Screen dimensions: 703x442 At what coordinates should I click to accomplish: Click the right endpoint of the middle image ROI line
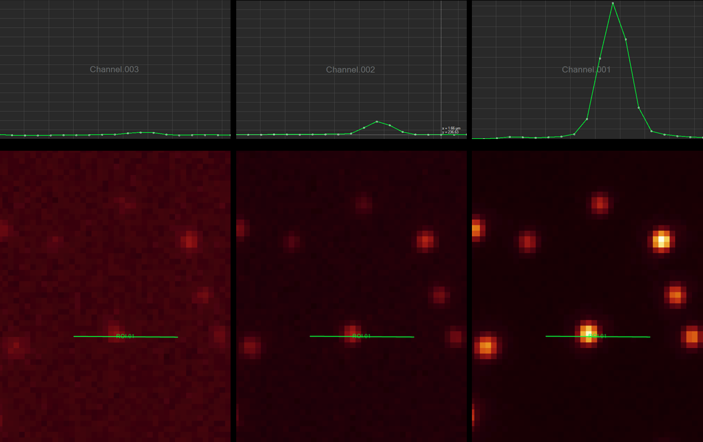[413, 337]
